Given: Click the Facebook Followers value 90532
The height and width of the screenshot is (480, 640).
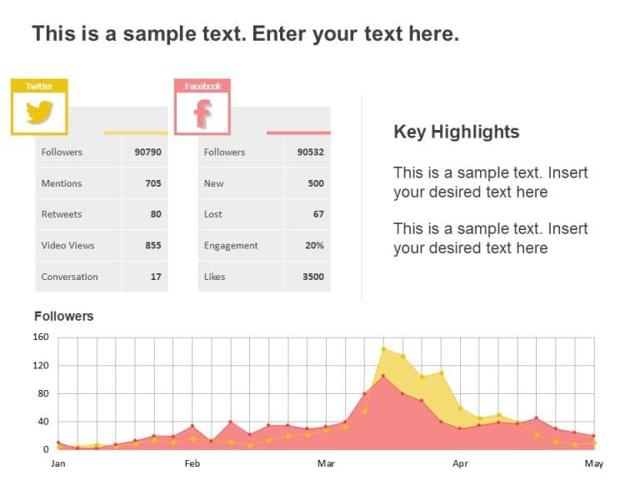Looking at the screenshot, I should point(310,152).
